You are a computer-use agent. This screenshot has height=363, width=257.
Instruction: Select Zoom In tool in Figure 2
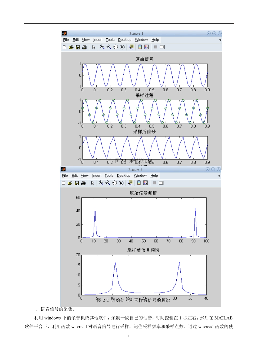click(x=101, y=183)
